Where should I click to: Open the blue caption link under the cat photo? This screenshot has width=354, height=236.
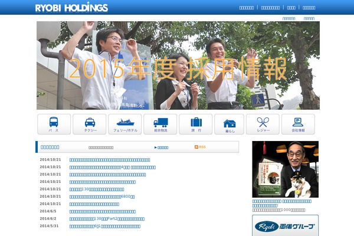tap(282, 203)
